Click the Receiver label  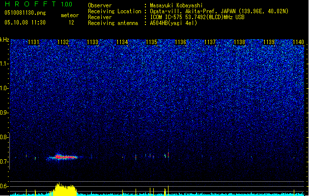coord(100,17)
